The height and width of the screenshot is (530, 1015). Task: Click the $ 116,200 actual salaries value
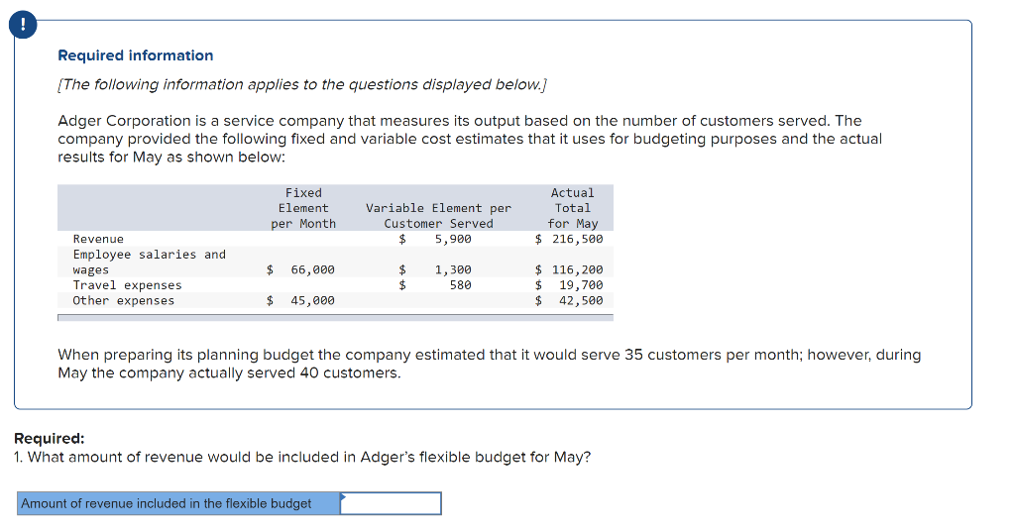point(569,269)
